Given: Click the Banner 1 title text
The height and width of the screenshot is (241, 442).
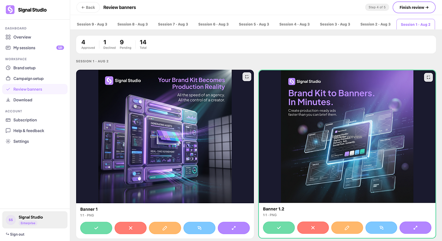Looking at the screenshot, I should pos(89,209).
